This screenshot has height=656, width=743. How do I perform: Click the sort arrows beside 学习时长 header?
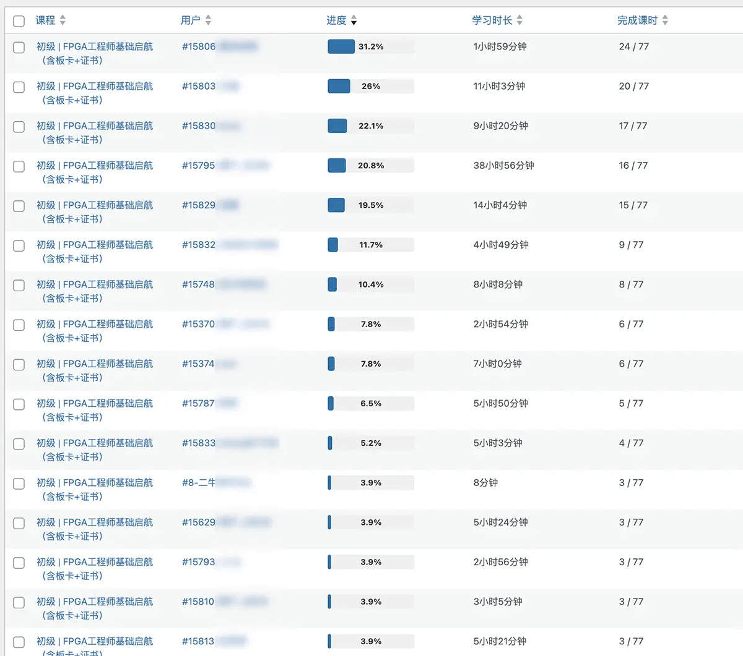pyautogui.click(x=519, y=20)
